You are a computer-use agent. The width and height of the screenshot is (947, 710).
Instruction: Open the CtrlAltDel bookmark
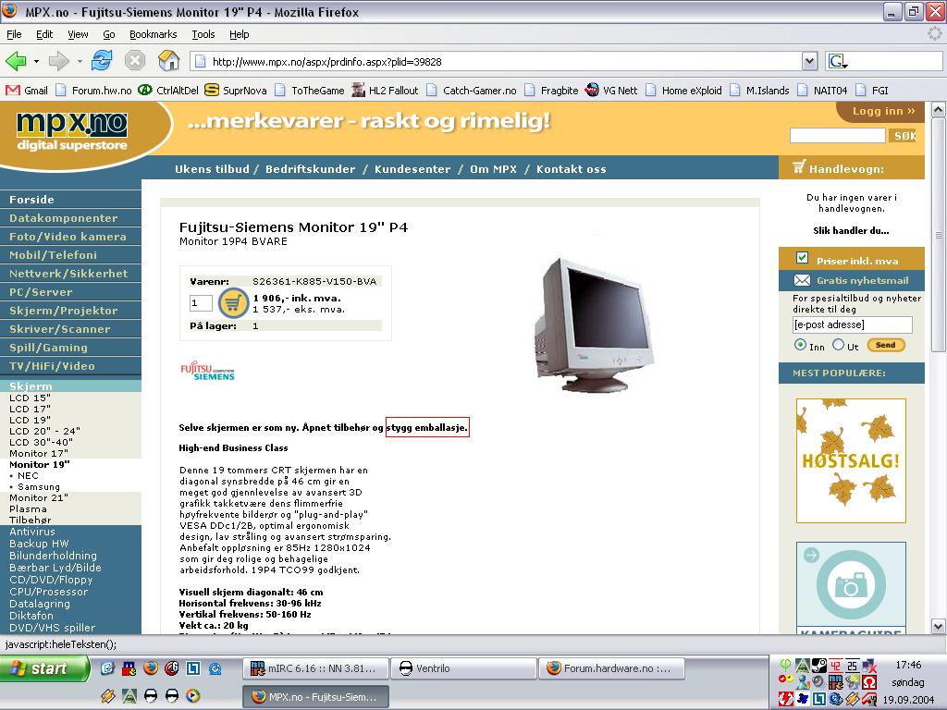click(x=168, y=91)
